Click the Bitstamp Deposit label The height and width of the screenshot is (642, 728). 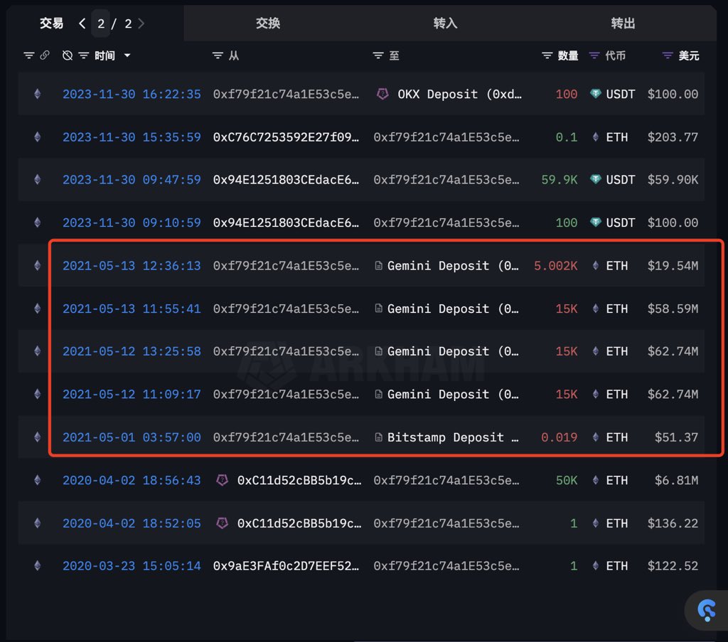pos(453,437)
